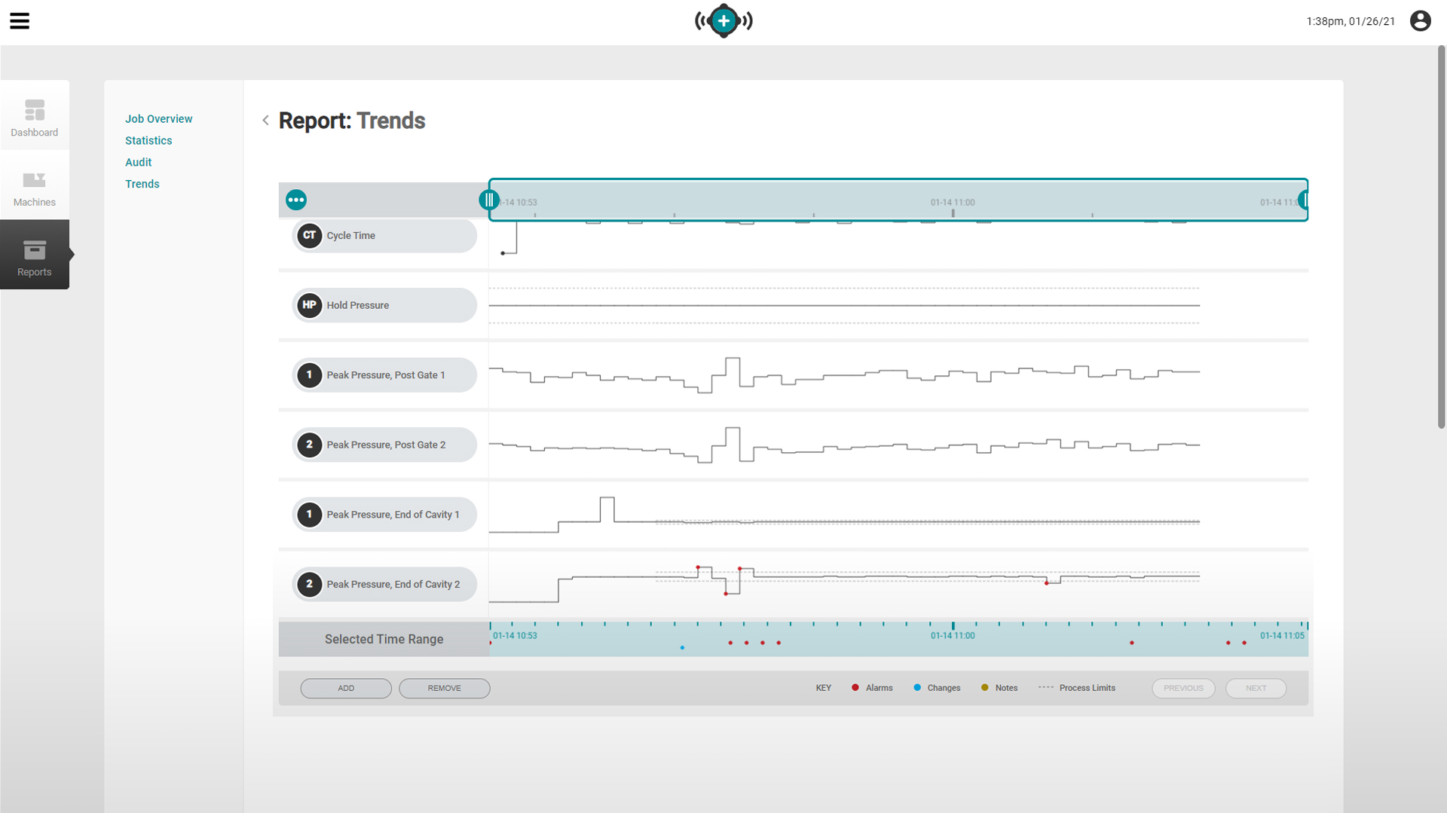Click the ADD button
The image size is (1447, 813).
[x=346, y=688]
